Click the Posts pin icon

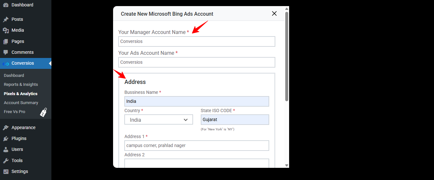6,19
